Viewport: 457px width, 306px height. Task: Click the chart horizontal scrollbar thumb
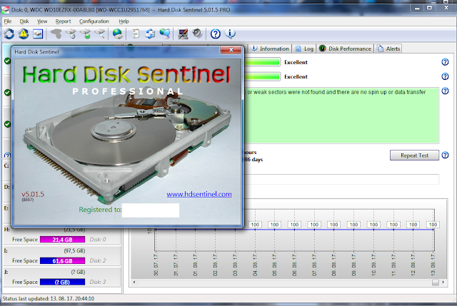[436, 282]
